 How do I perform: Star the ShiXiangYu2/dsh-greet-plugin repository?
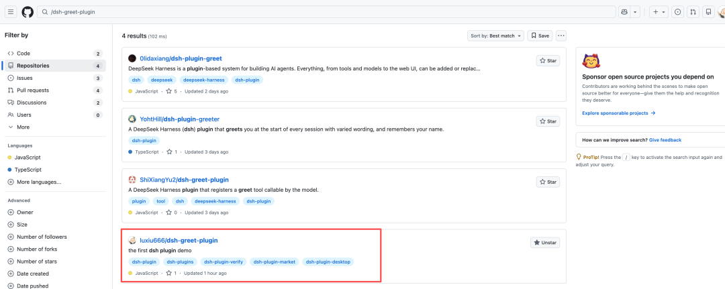(548, 182)
